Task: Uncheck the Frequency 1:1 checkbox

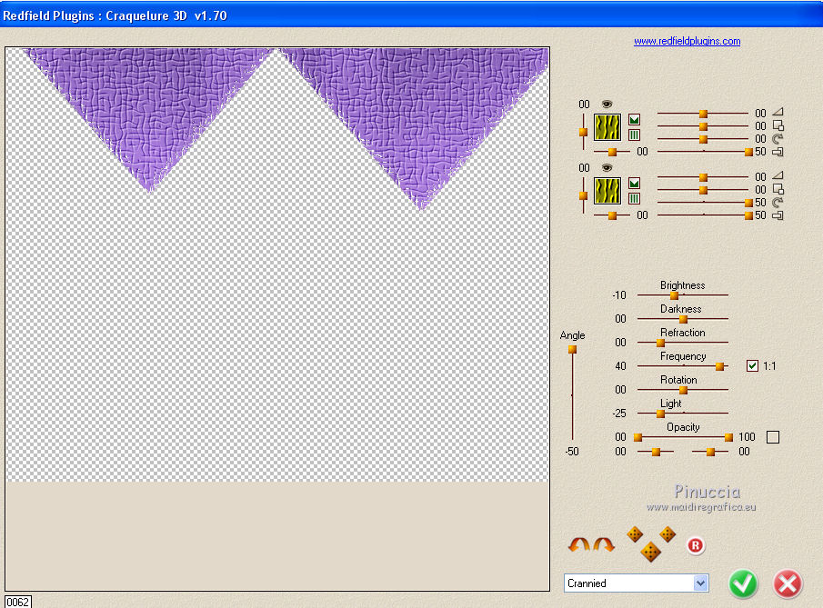Action: click(752, 365)
